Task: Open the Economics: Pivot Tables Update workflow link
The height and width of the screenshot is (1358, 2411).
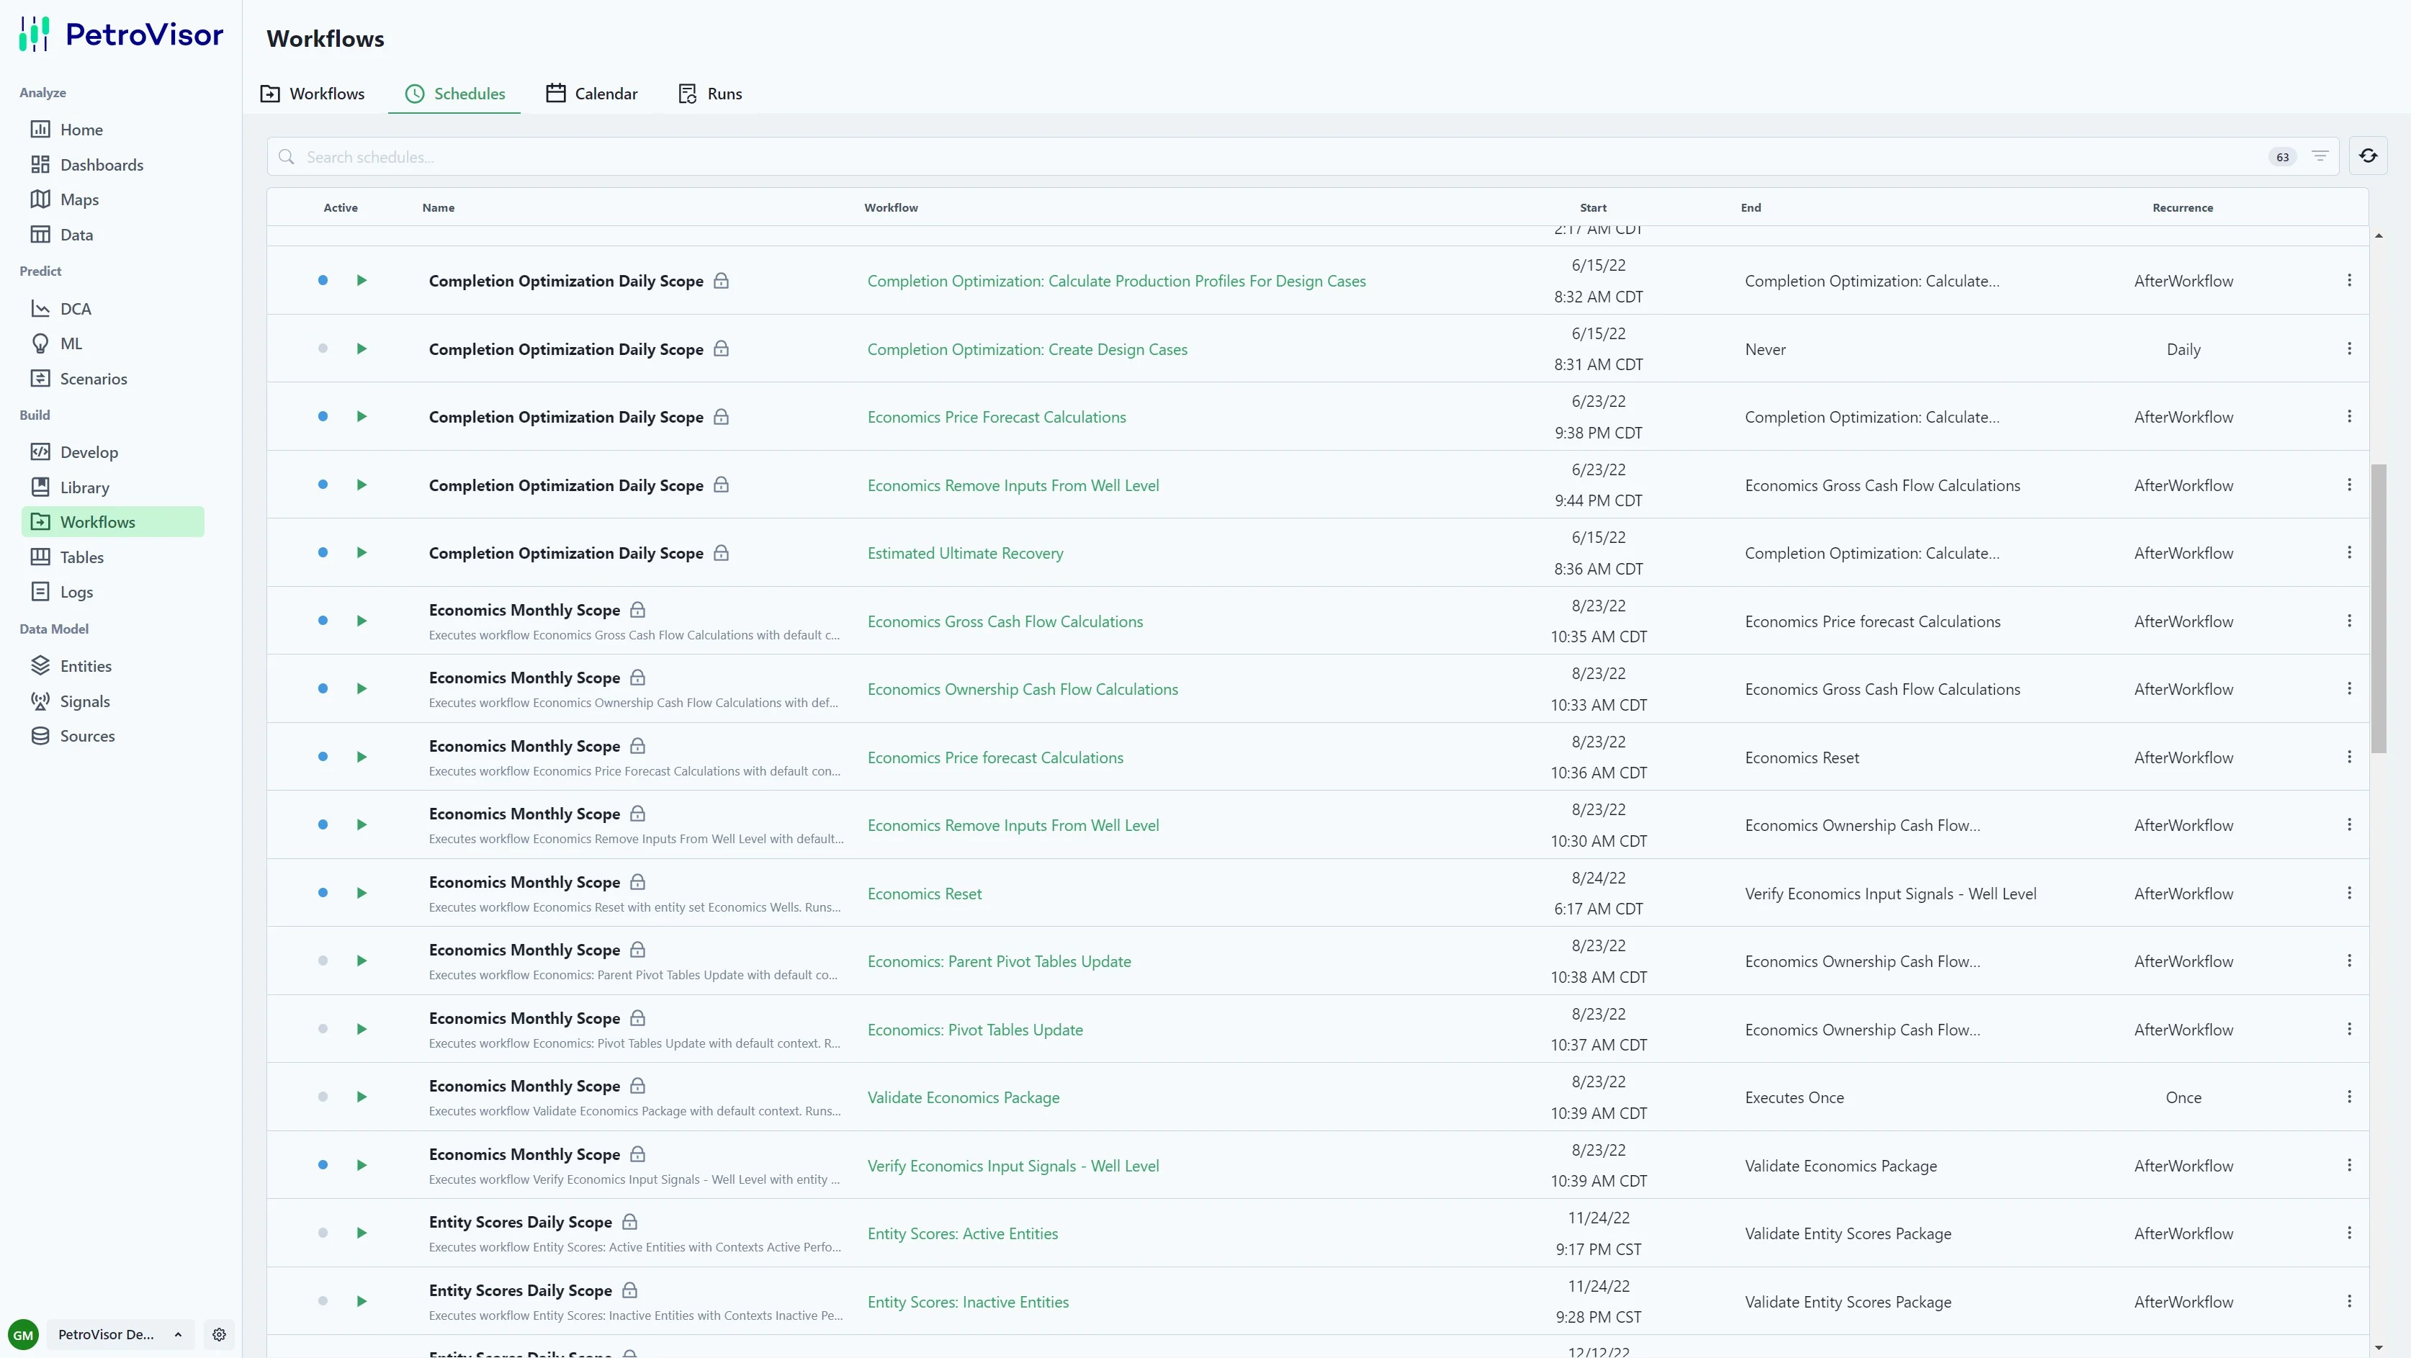Action: click(x=974, y=1030)
